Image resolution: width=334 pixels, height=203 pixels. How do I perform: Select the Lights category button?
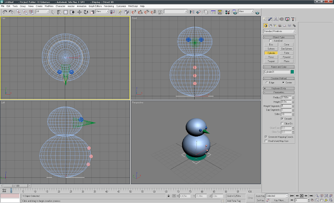tap(275, 26)
